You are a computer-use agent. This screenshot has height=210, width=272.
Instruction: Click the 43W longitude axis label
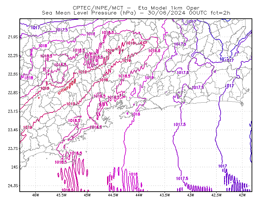point(191,195)
